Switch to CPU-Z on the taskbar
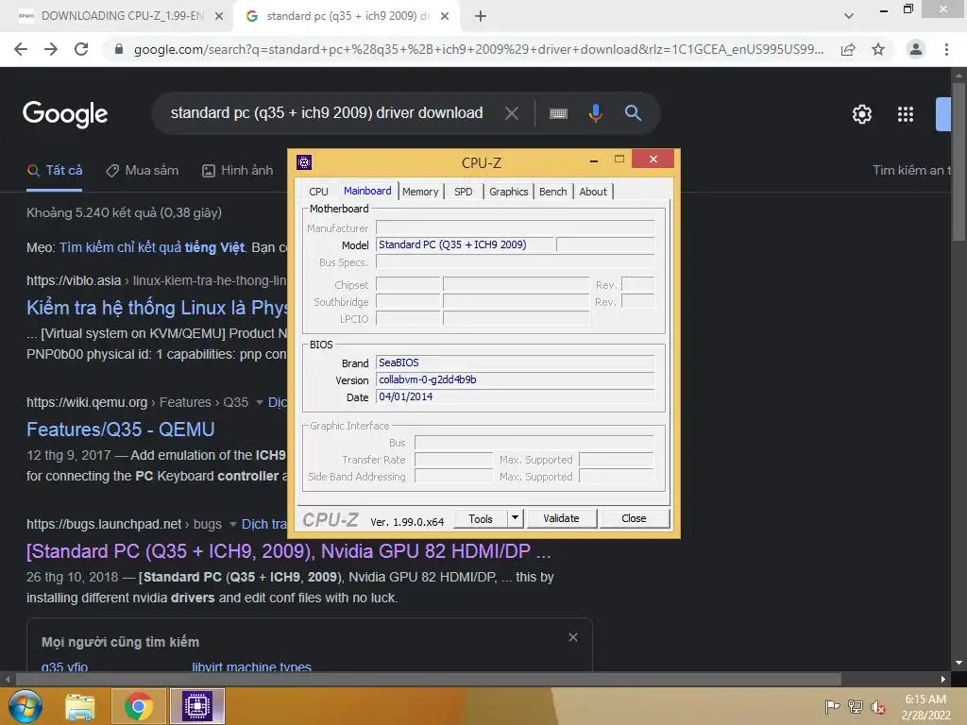 (x=197, y=706)
